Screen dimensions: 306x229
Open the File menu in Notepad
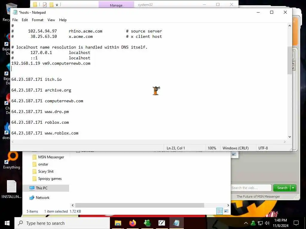pyautogui.click(x=15, y=20)
